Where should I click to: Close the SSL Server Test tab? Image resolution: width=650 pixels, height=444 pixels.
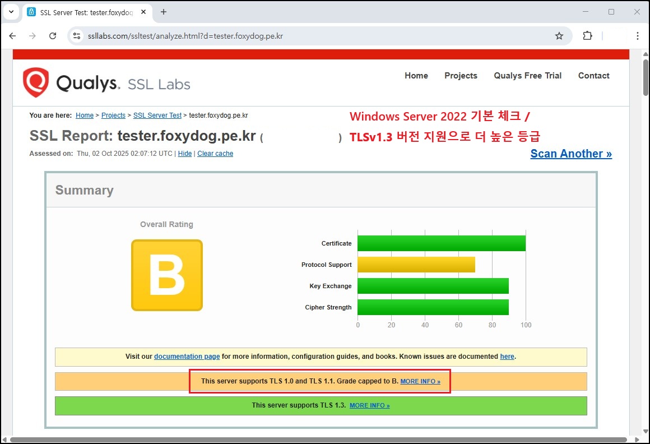[143, 12]
